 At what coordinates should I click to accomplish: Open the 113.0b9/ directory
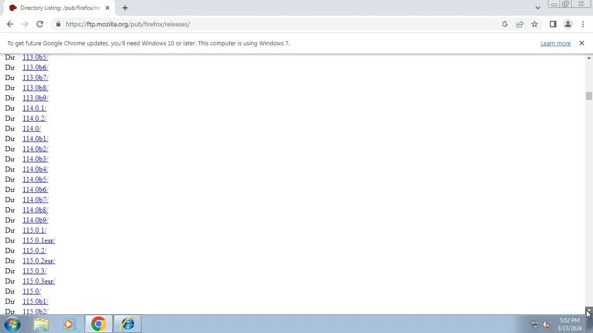pos(35,98)
